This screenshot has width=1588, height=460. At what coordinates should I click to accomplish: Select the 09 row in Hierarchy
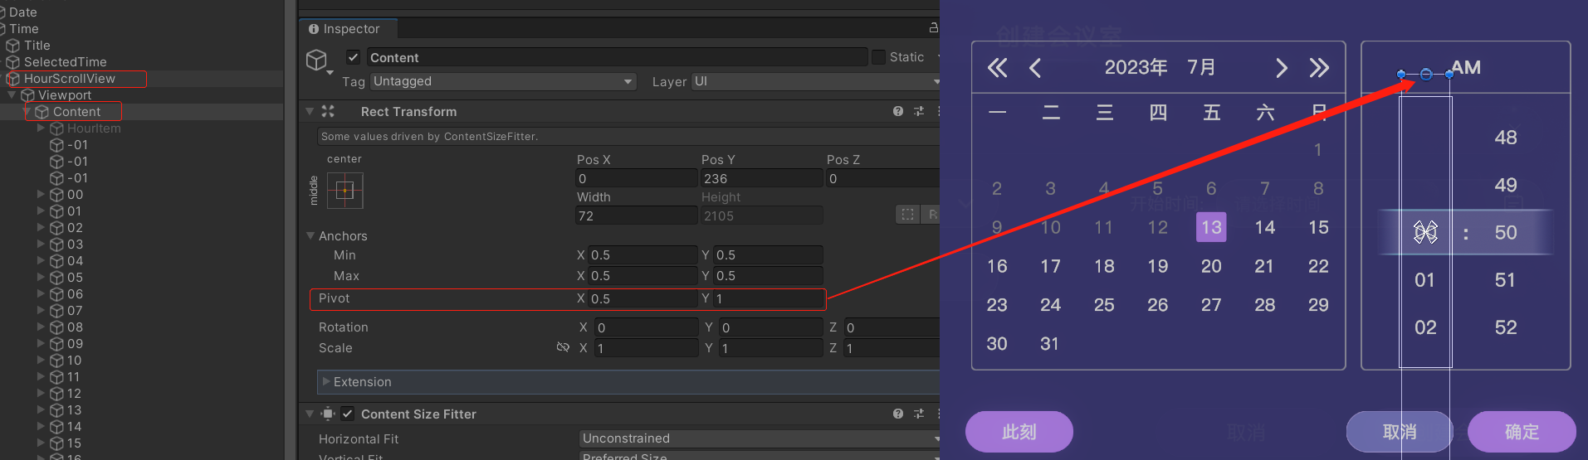pos(142,344)
